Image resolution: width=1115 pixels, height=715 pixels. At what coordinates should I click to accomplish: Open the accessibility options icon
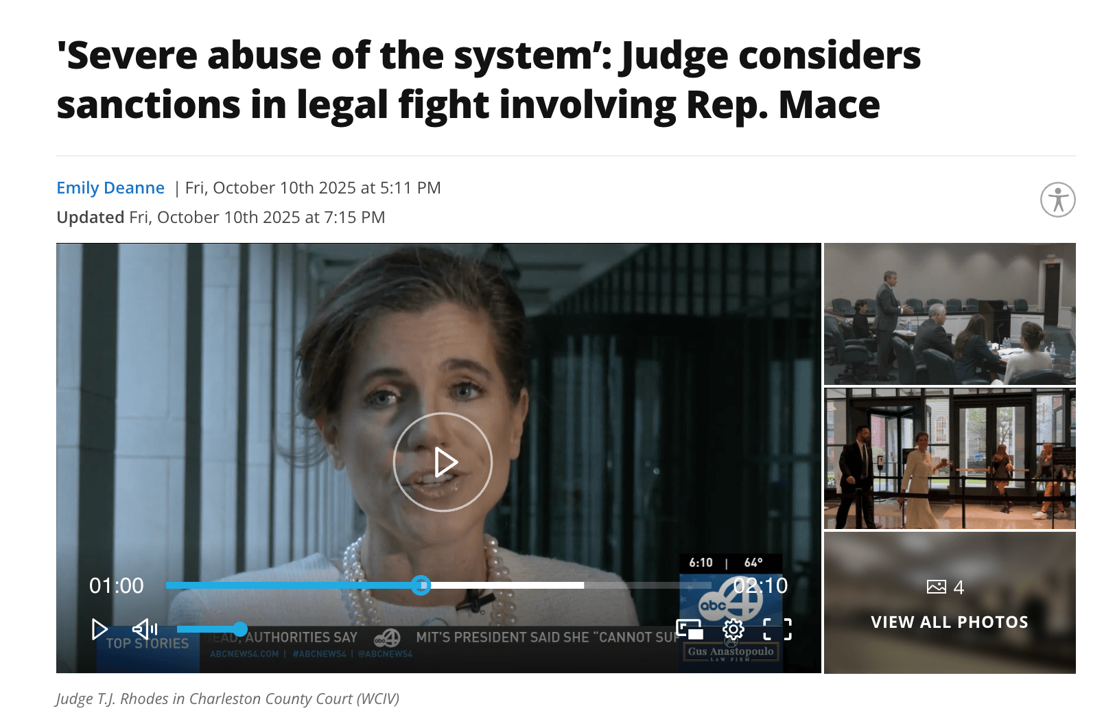pos(1057,200)
